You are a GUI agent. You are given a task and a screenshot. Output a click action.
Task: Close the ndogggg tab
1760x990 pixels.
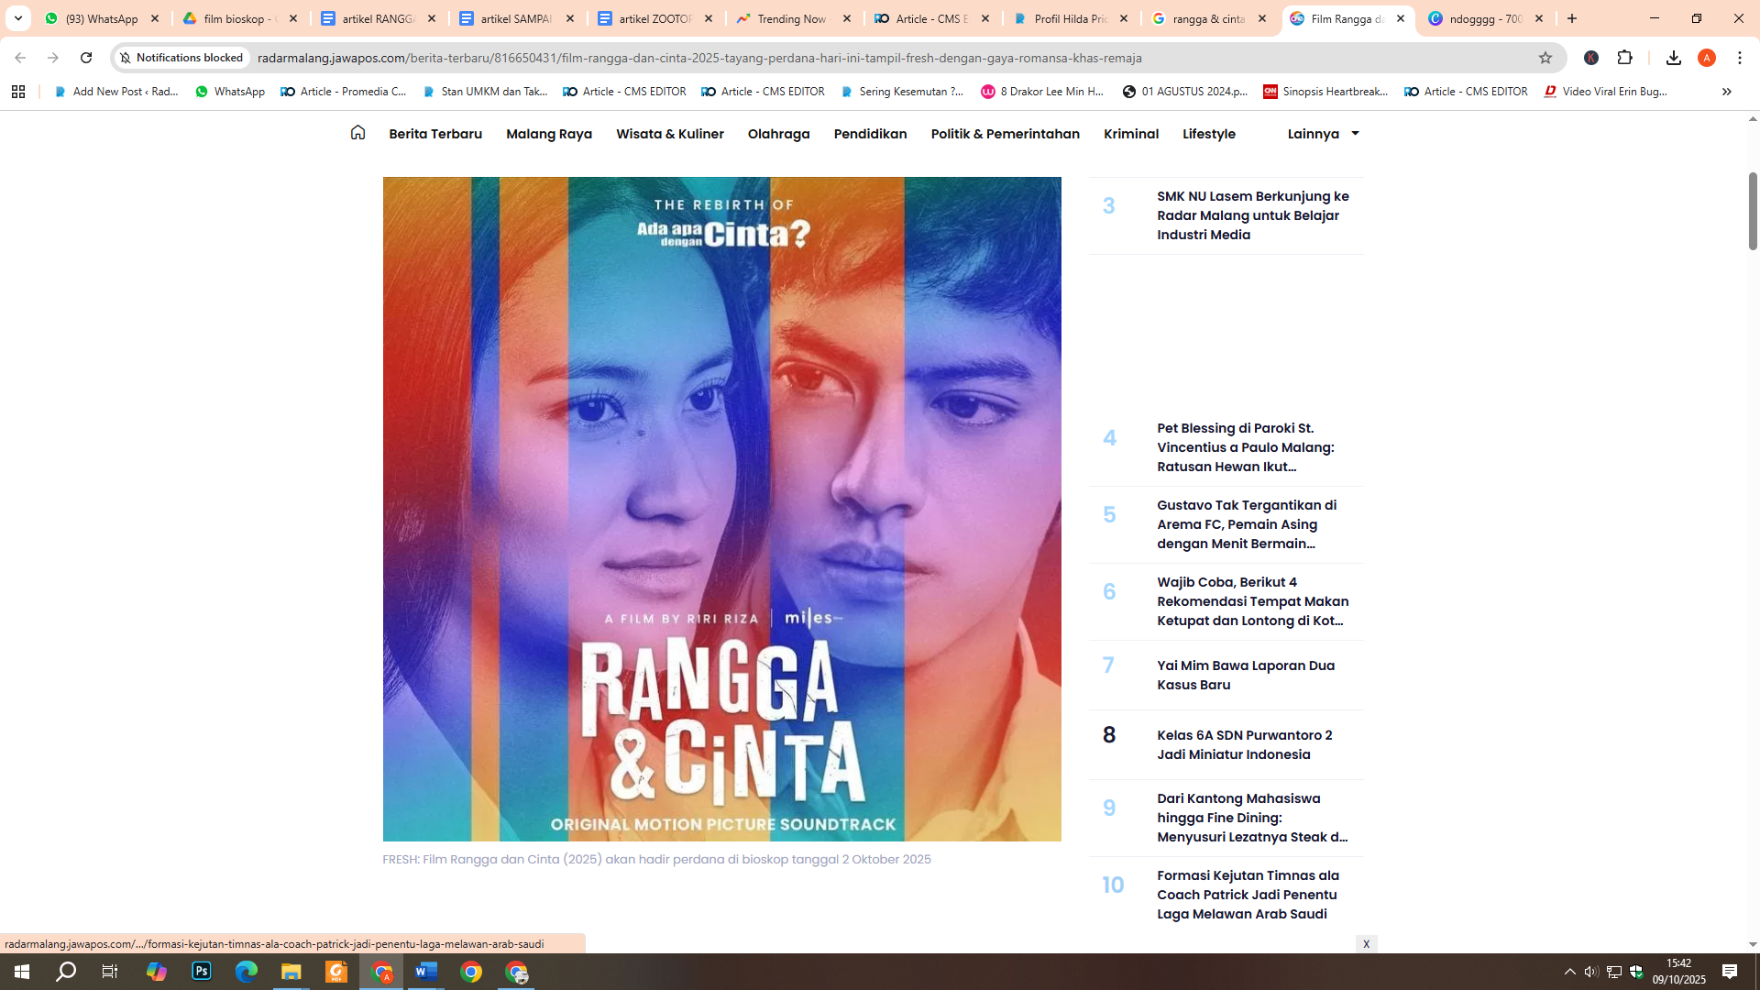1539,18
